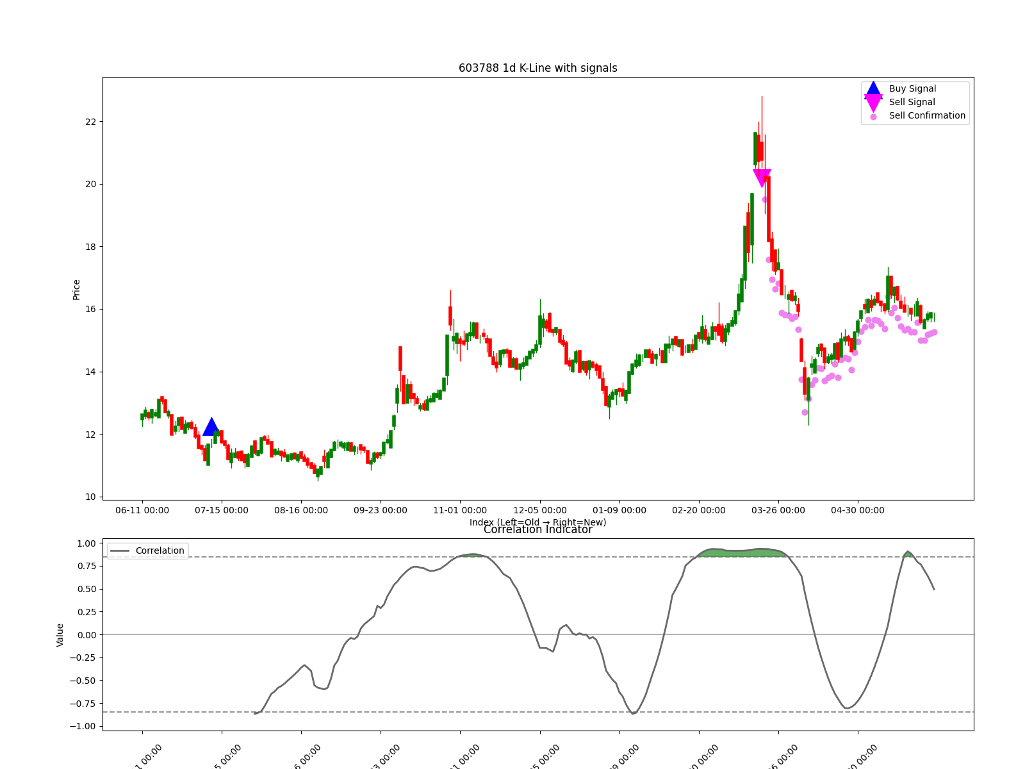This screenshot has width=1025, height=769.
Task: Click the title '603788 1d K-Line with signals'
Action: [538, 68]
